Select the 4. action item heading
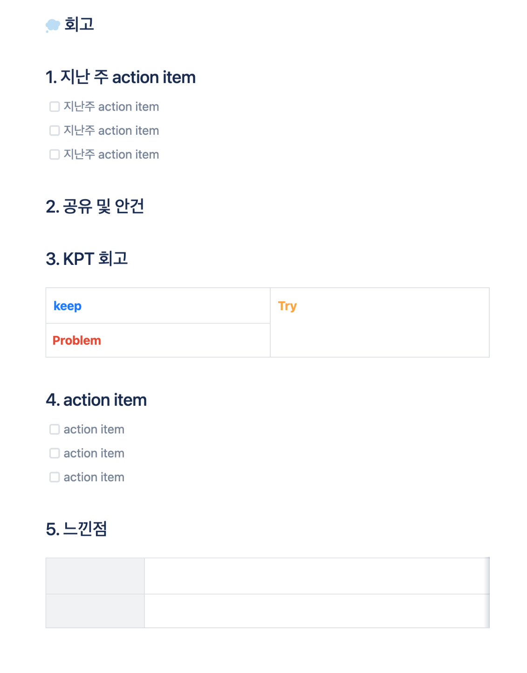This screenshot has height=673, width=527. pyautogui.click(x=96, y=400)
